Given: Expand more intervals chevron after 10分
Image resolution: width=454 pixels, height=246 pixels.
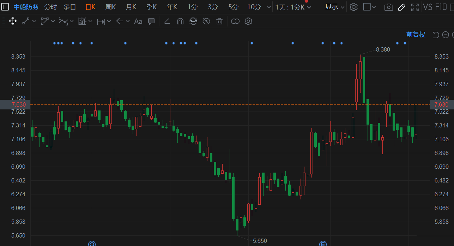Looking at the screenshot, I should click(269, 7).
